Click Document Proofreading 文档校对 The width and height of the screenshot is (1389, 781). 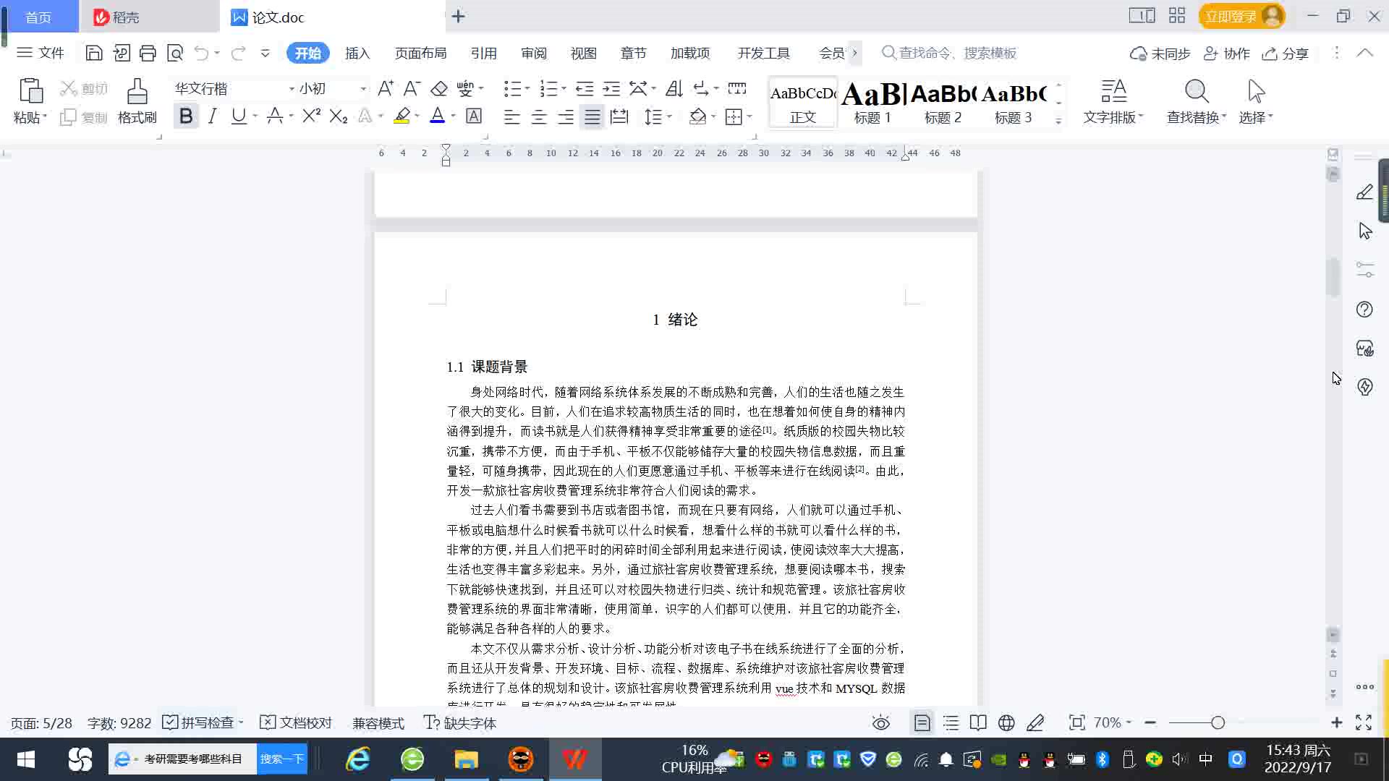pyautogui.click(x=296, y=722)
